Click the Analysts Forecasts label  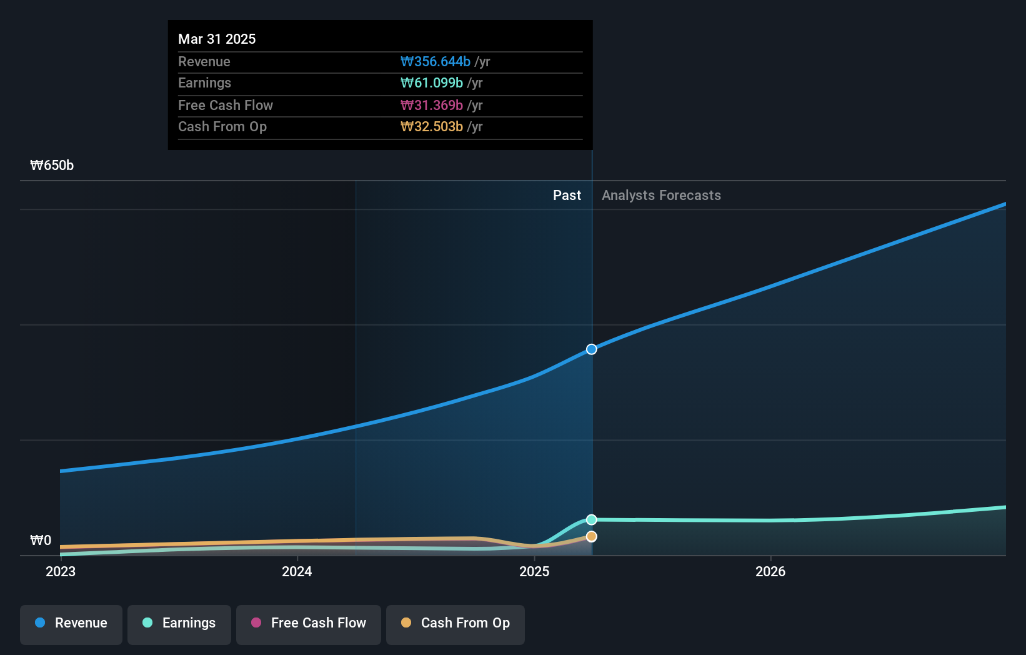[661, 196]
